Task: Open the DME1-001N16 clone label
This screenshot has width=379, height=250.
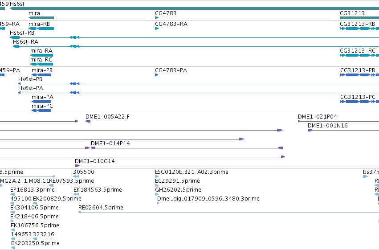Action: [327, 126]
